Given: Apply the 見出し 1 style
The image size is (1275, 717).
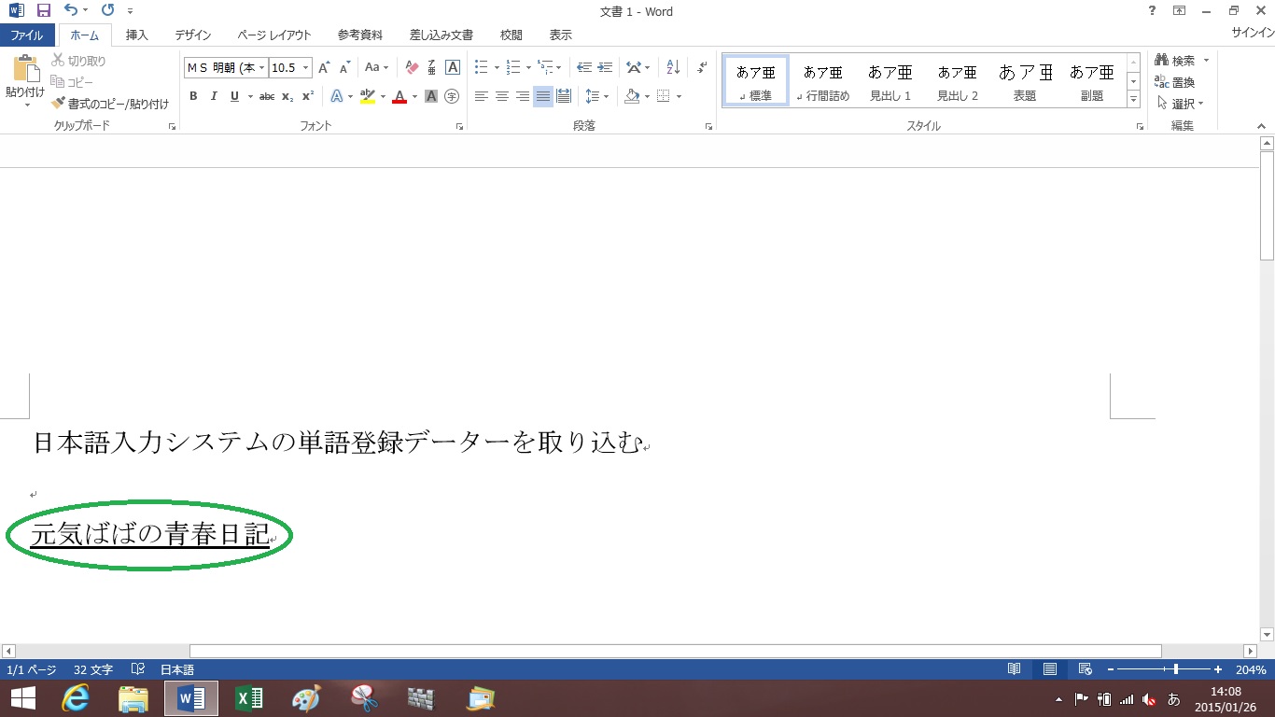Looking at the screenshot, I should (x=890, y=80).
